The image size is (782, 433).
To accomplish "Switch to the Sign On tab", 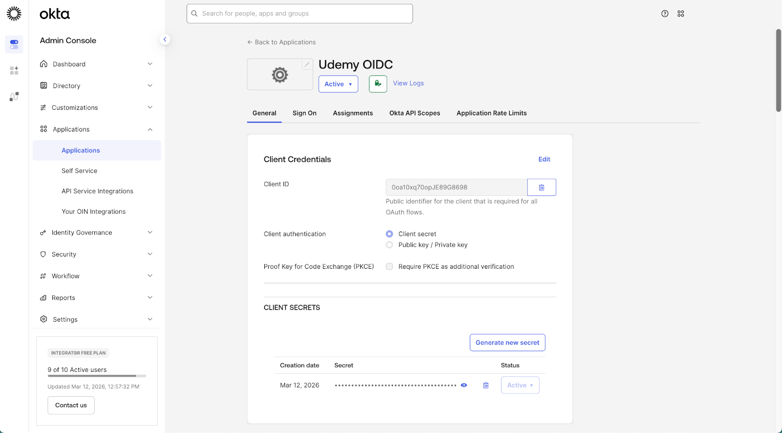I will coord(304,113).
